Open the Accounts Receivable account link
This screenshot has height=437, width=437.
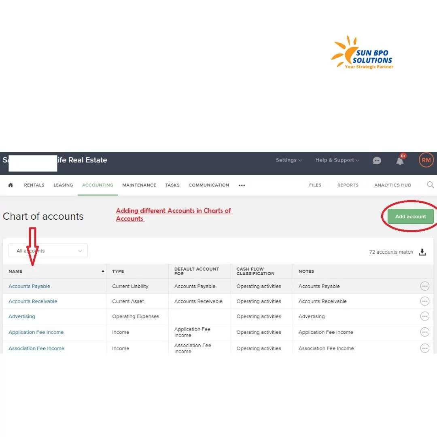[x=33, y=301]
